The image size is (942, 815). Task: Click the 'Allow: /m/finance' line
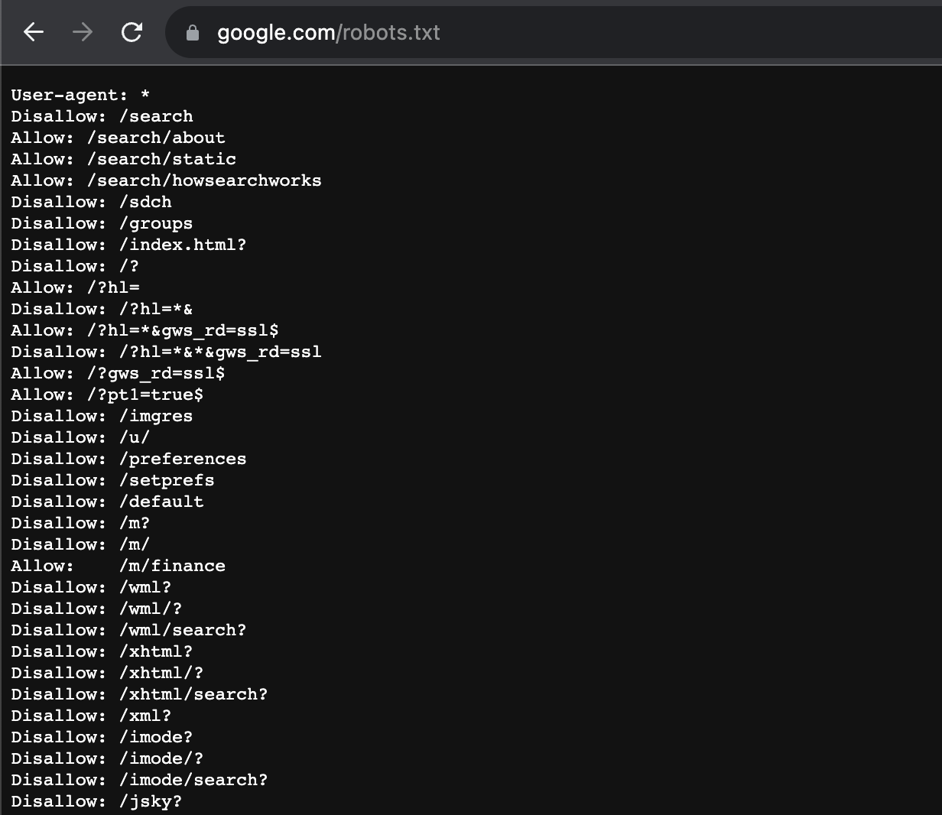point(118,567)
